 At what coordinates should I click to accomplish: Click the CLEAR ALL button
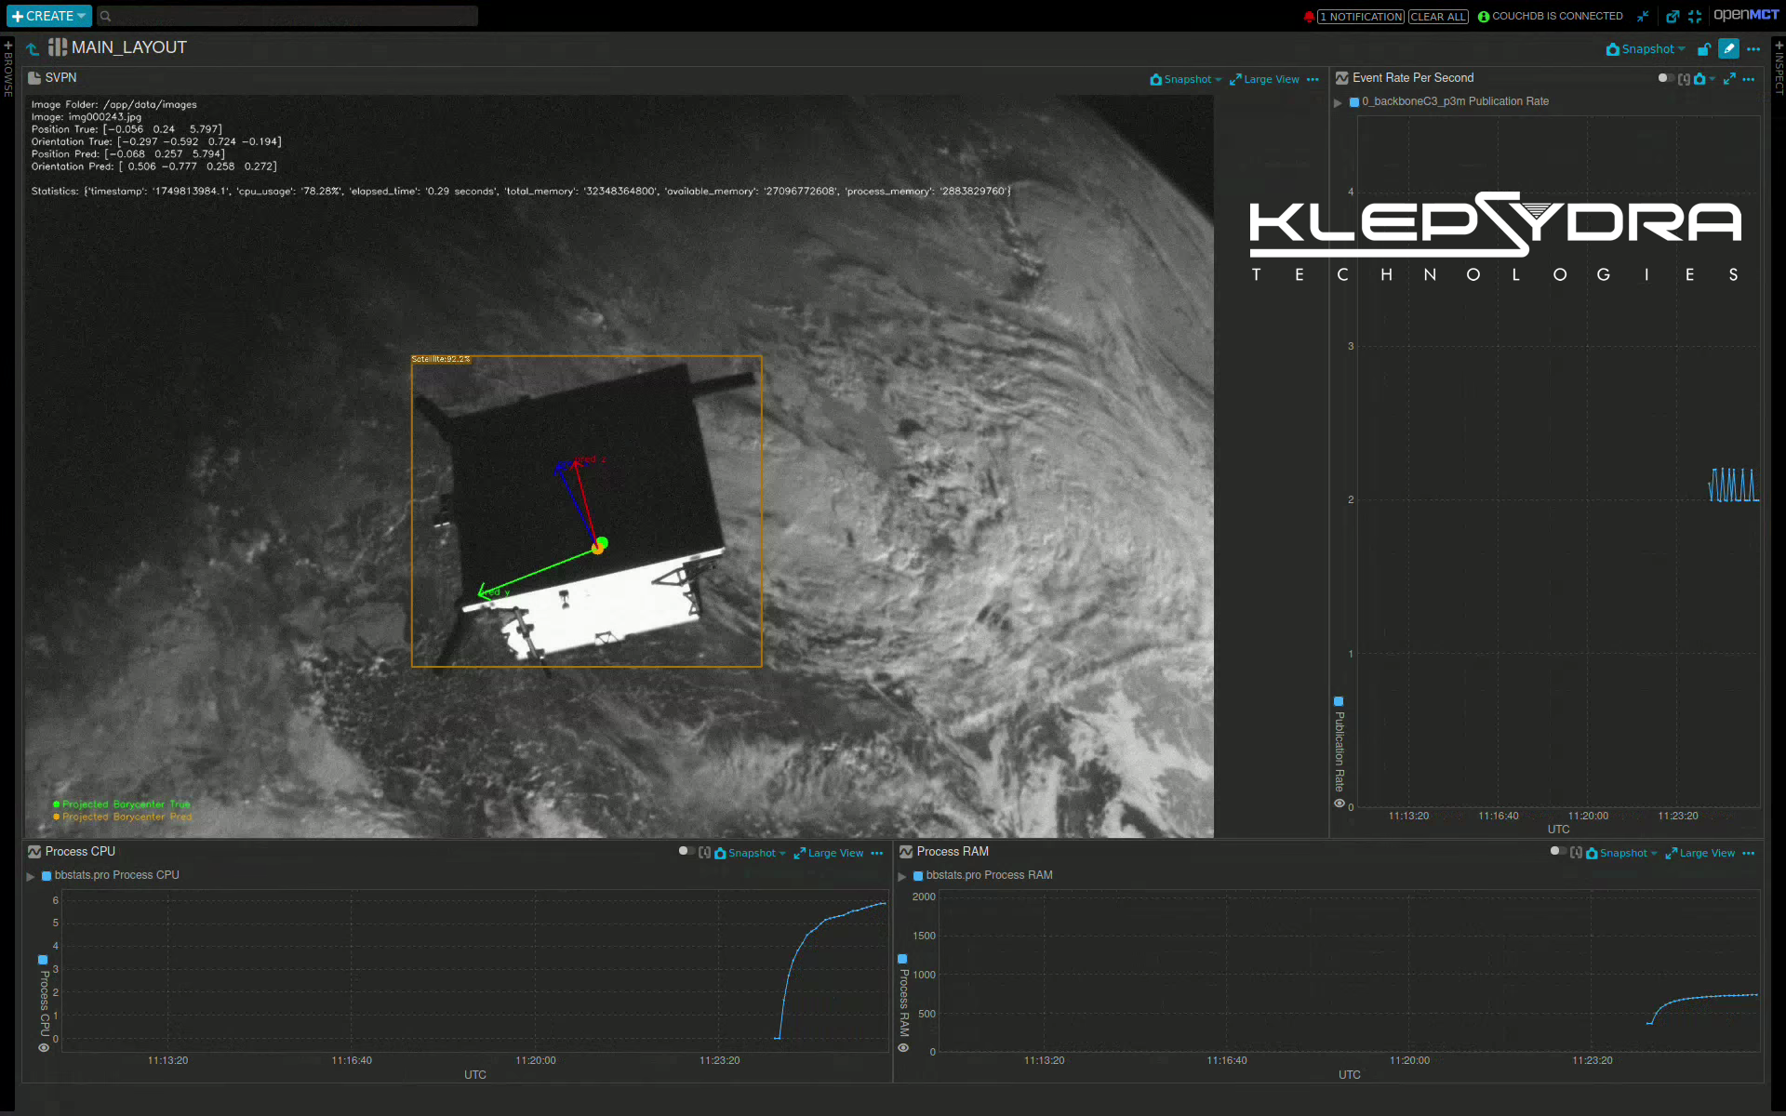pos(1437,17)
